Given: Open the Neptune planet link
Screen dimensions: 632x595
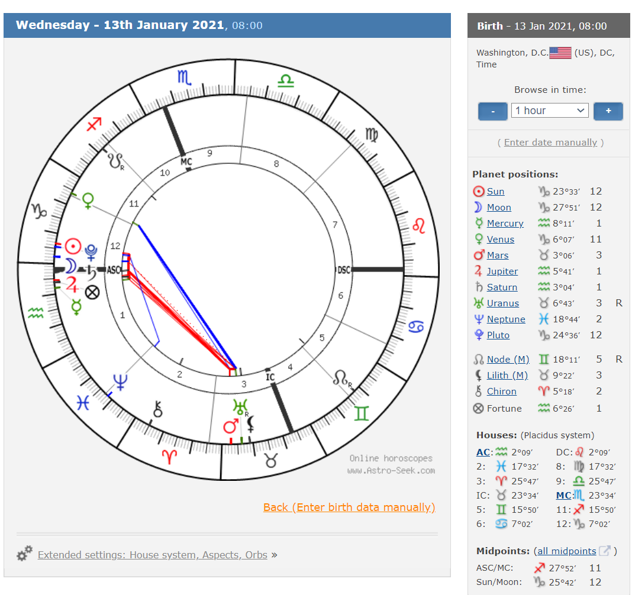Looking at the screenshot, I should point(506,319).
